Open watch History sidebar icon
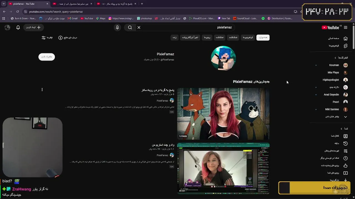 tap(346, 143)
